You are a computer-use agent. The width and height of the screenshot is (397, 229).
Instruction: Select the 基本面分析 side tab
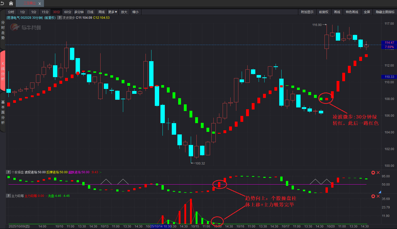tap(3, 112)
